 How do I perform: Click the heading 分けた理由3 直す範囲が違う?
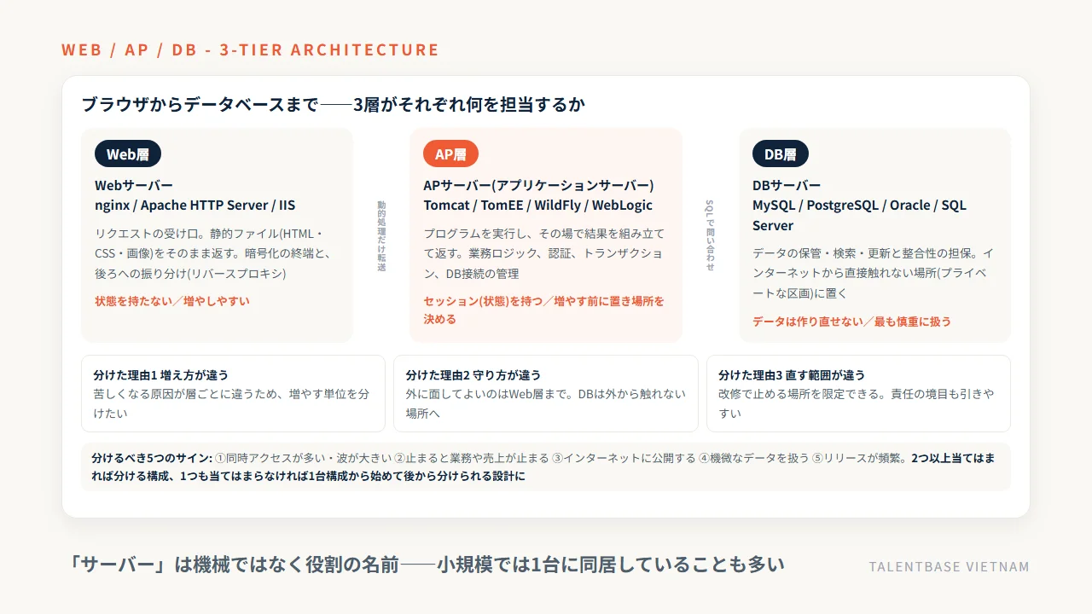click(792, 375)
